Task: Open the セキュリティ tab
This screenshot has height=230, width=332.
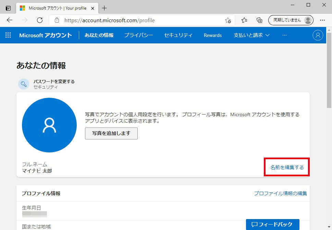Action: (178, 35)
